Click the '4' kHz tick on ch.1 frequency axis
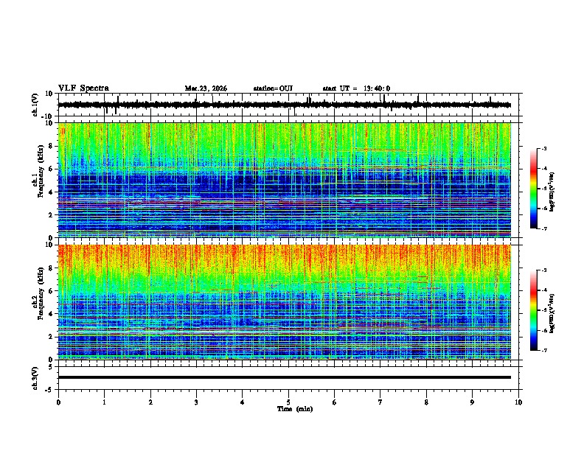584x451 pixels. tap(51, 192)
